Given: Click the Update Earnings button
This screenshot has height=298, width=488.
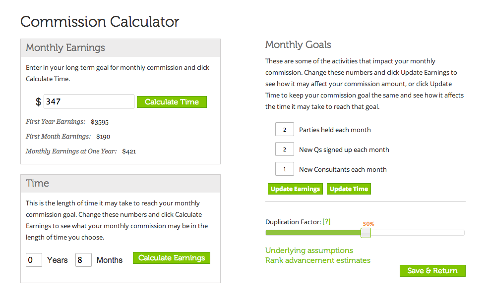Looking at the screenshot, I should 295,189.
